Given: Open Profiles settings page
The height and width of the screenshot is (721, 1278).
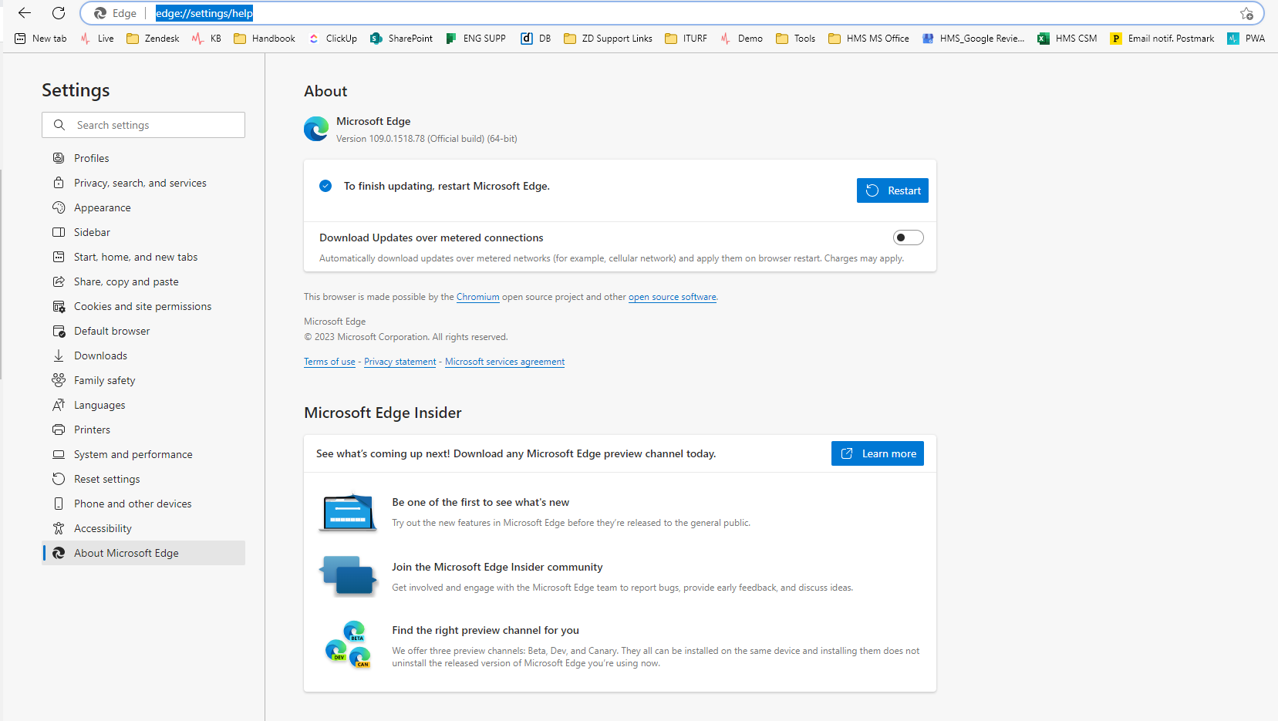Looking at the screenshot, I should [143, 158].
